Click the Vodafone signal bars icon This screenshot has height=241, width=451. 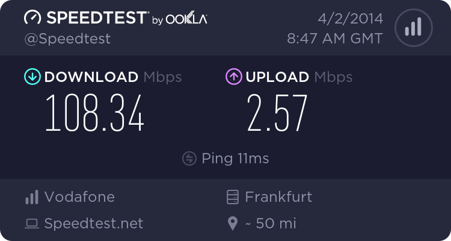(32, 197)
